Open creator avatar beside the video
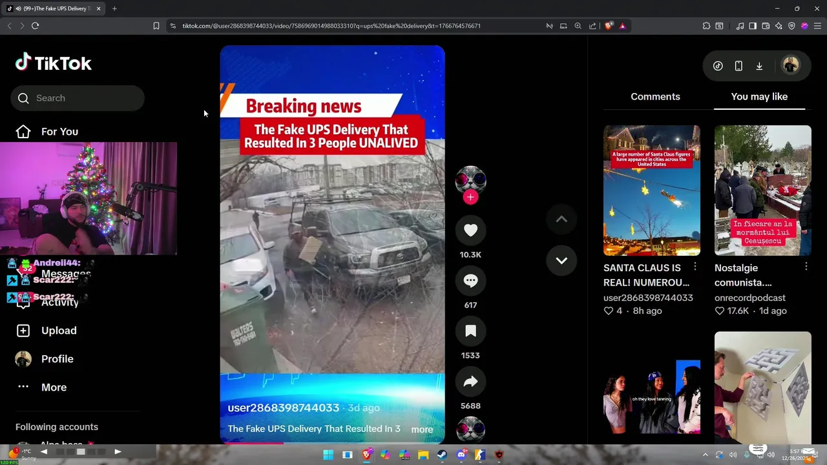This screenshot has height=465, width=827. [470, 180]
